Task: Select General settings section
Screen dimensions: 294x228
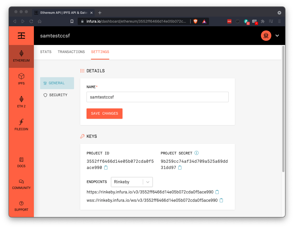Action: coord(57,83)
